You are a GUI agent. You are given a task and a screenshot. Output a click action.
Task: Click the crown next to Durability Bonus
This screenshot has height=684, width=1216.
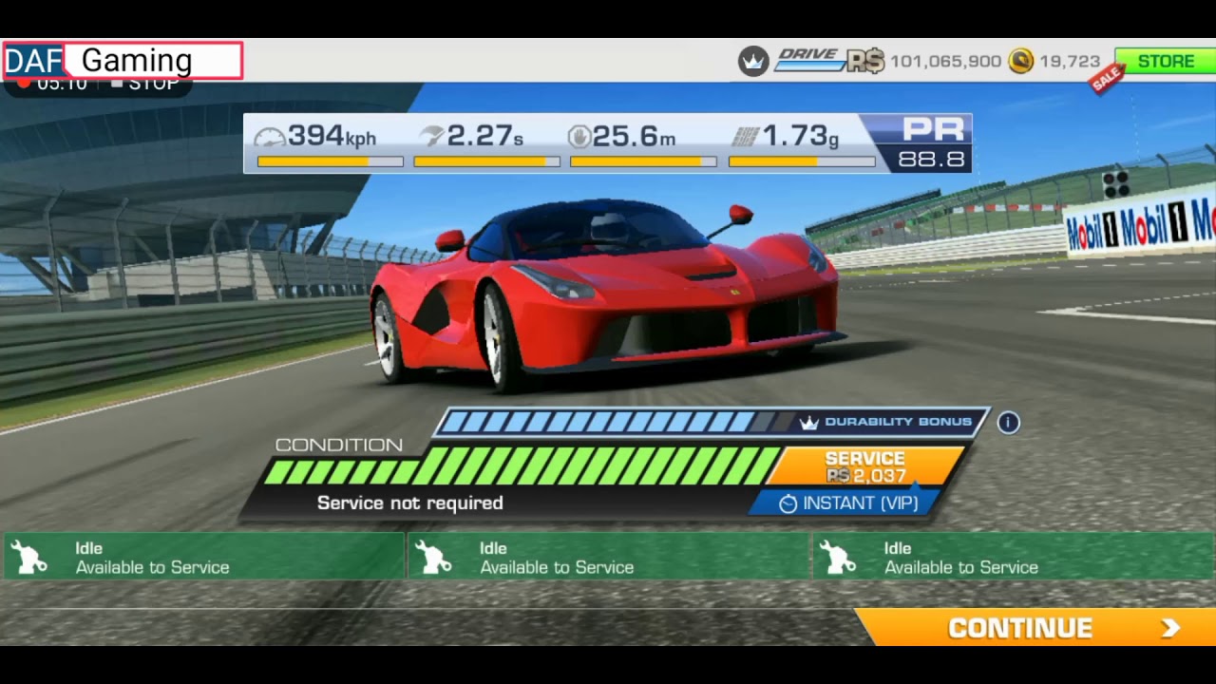(x=809, y=423)
